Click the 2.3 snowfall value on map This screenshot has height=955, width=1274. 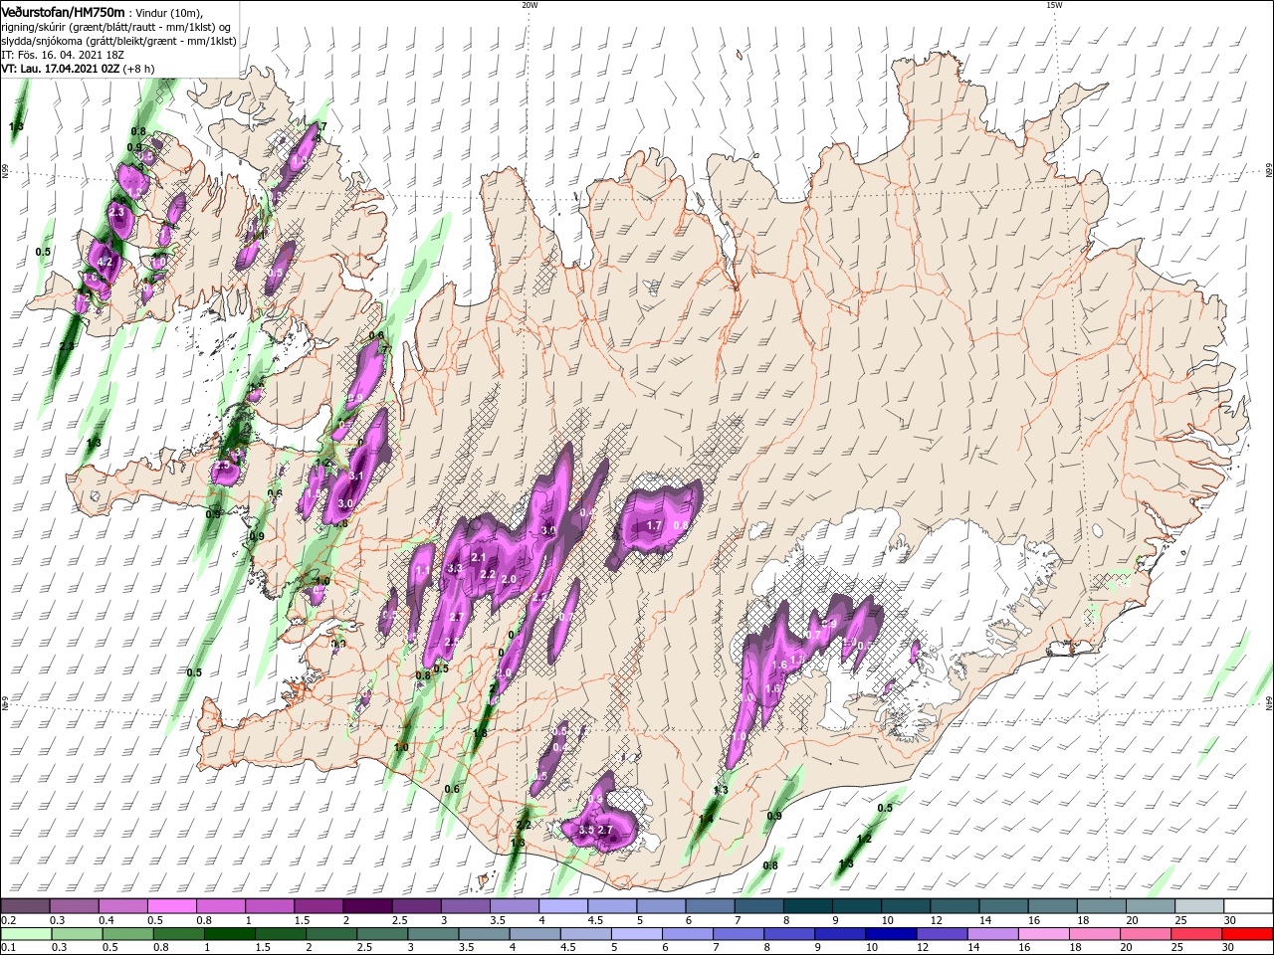coord(116,212)
